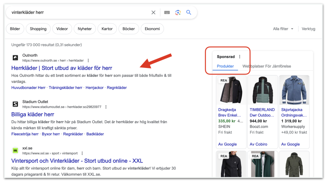Open the on-screen keyboard icon
Screen dimensions: 327x184
click(167, 12)
